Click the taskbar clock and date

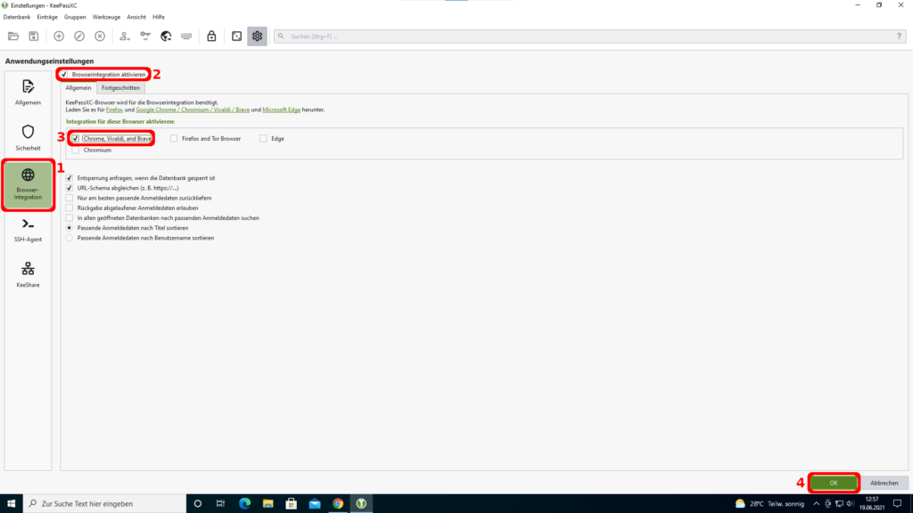tap(872, 504)
